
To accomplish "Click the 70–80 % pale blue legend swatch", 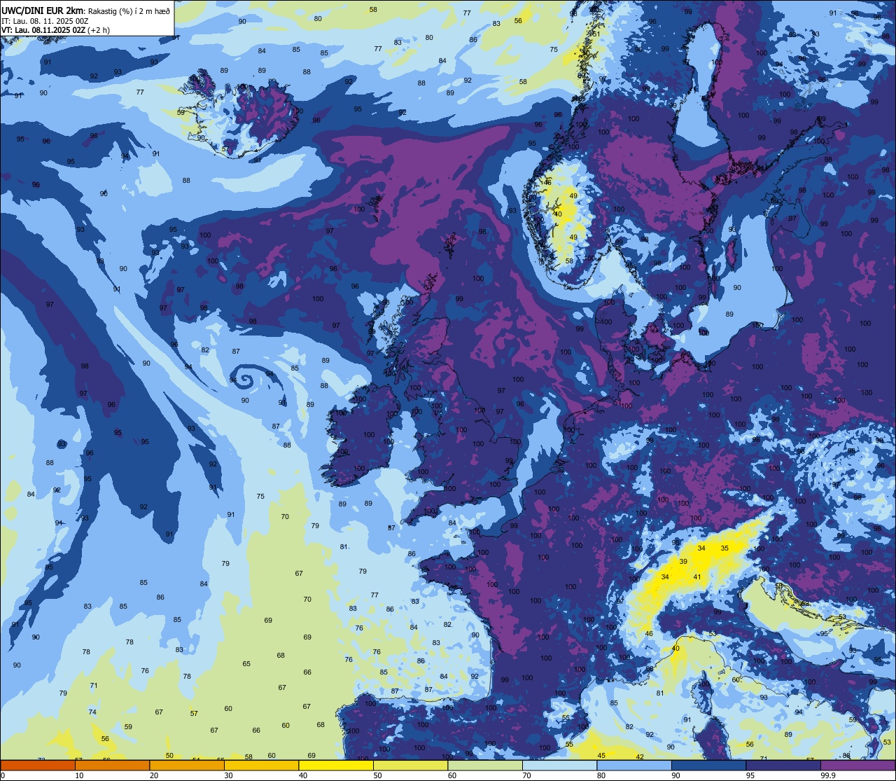I will coord(559,765).
